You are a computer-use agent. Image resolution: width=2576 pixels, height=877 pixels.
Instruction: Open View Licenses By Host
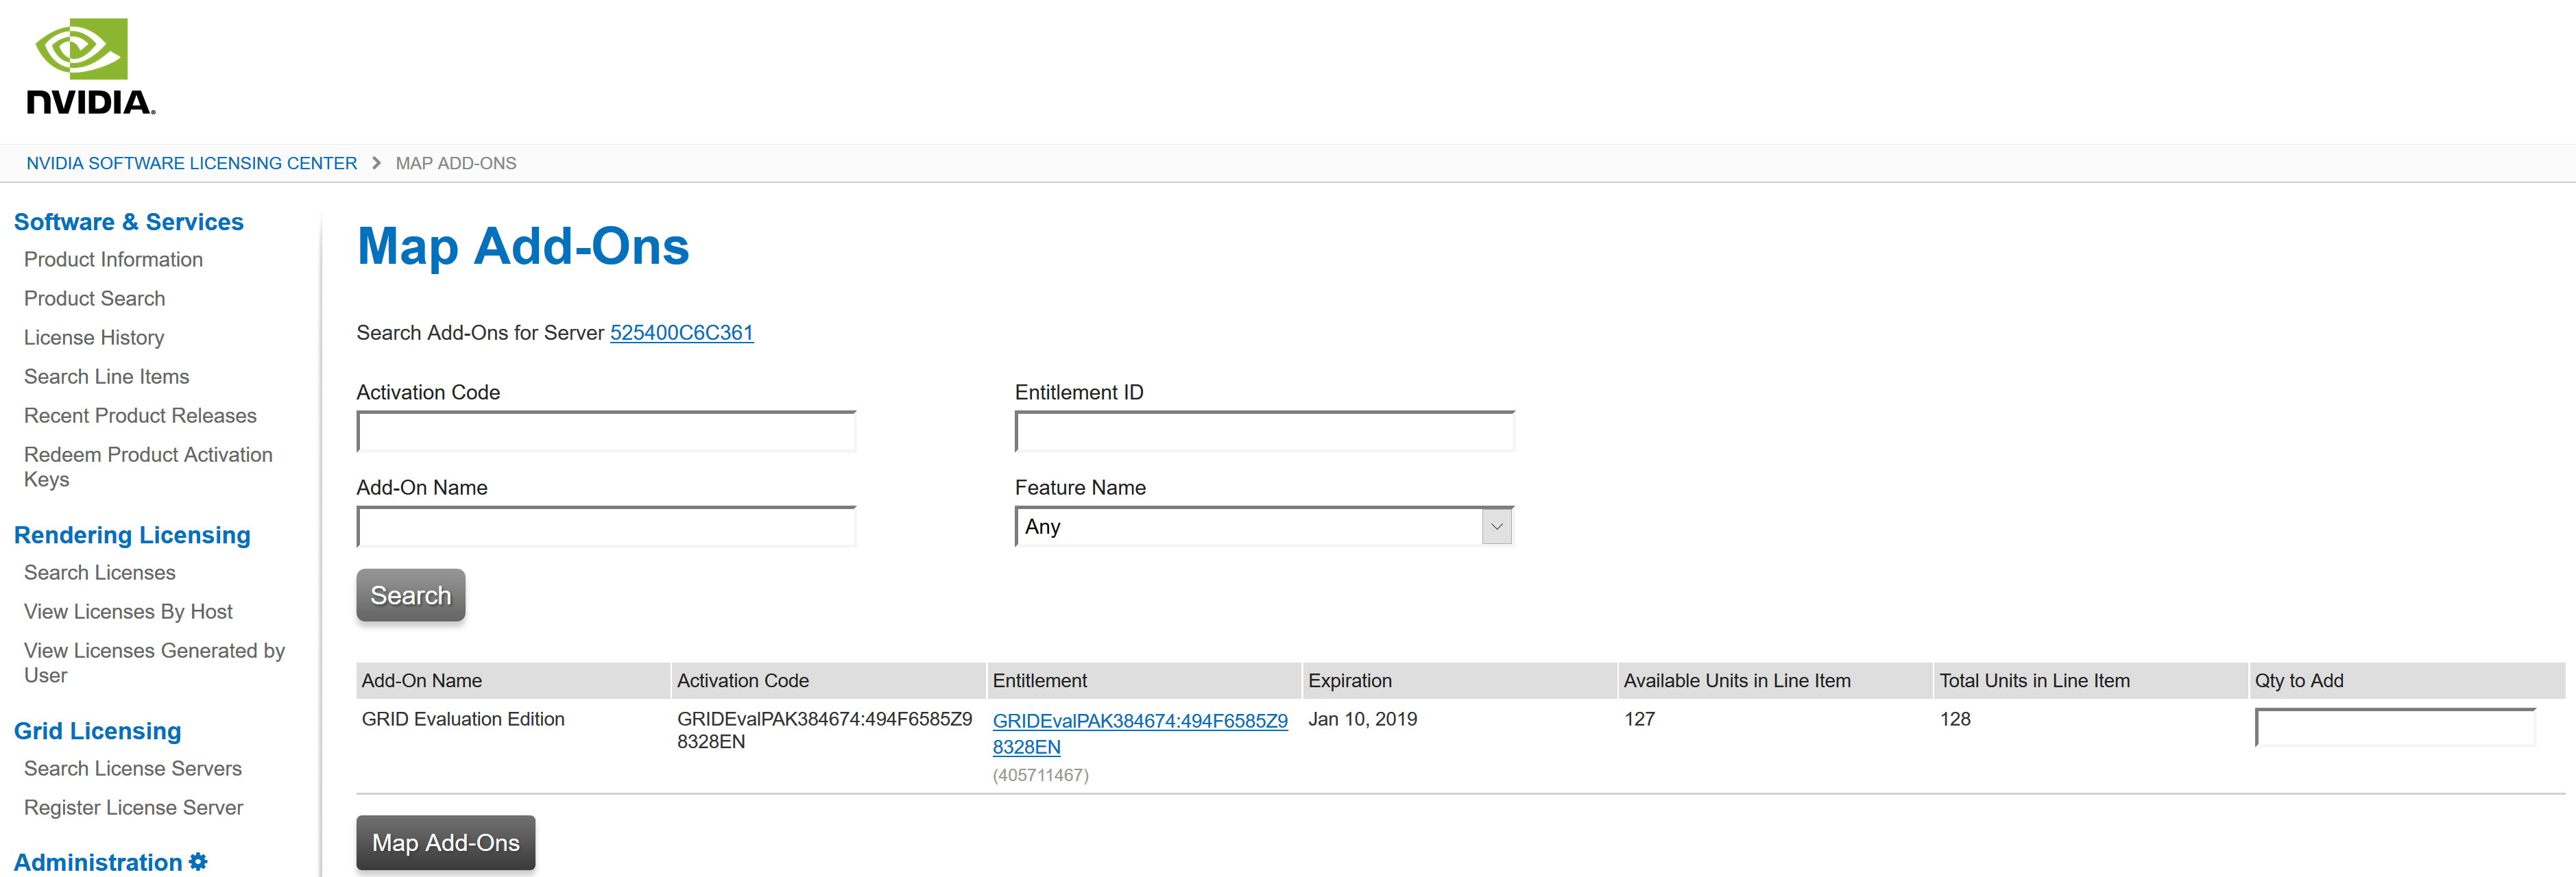click(128, 611)
